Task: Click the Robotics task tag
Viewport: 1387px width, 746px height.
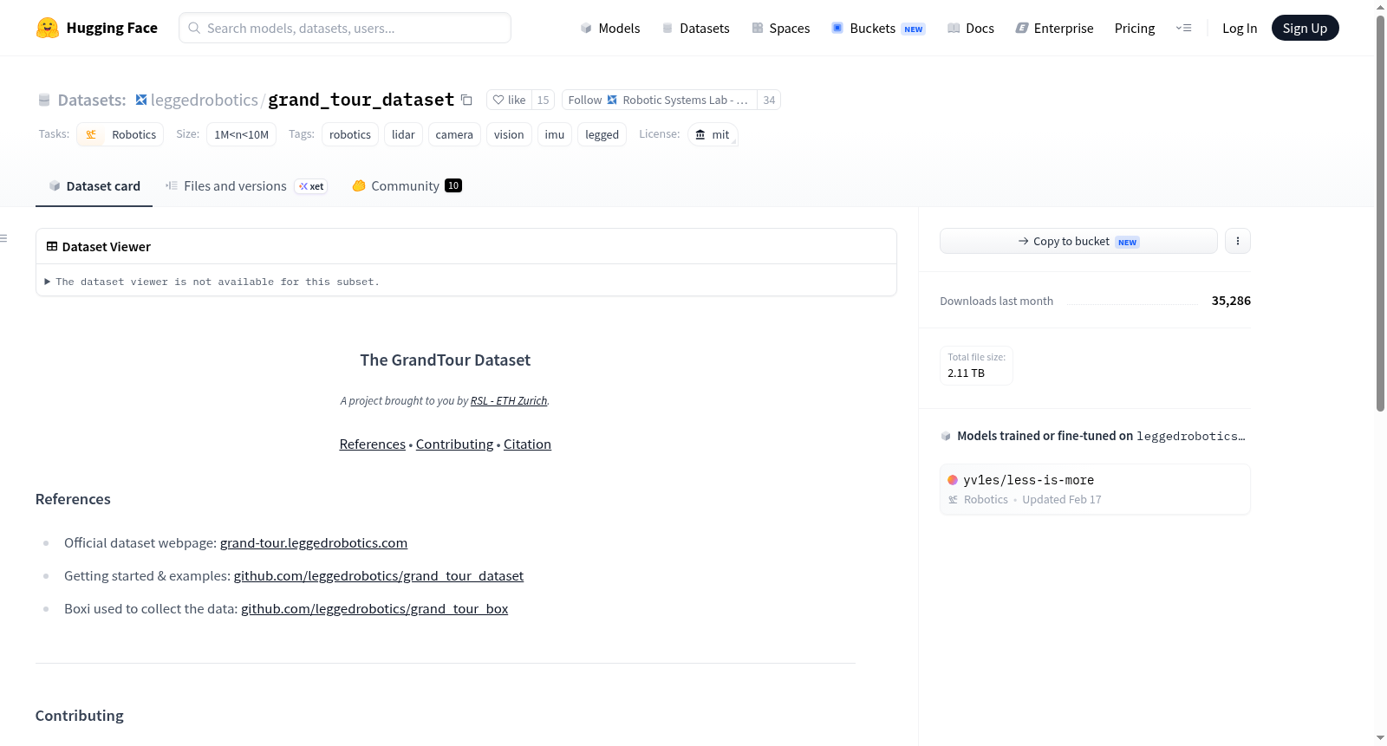Action: click(120, 134)
